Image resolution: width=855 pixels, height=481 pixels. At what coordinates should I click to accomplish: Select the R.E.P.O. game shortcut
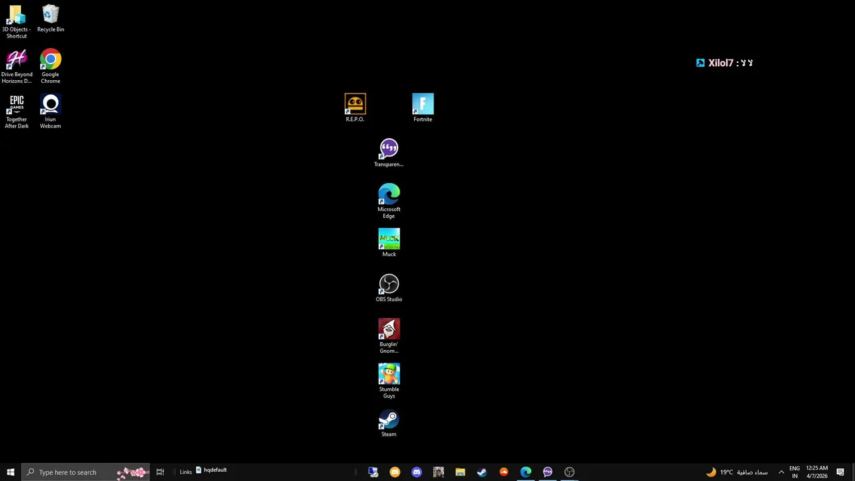355,108
